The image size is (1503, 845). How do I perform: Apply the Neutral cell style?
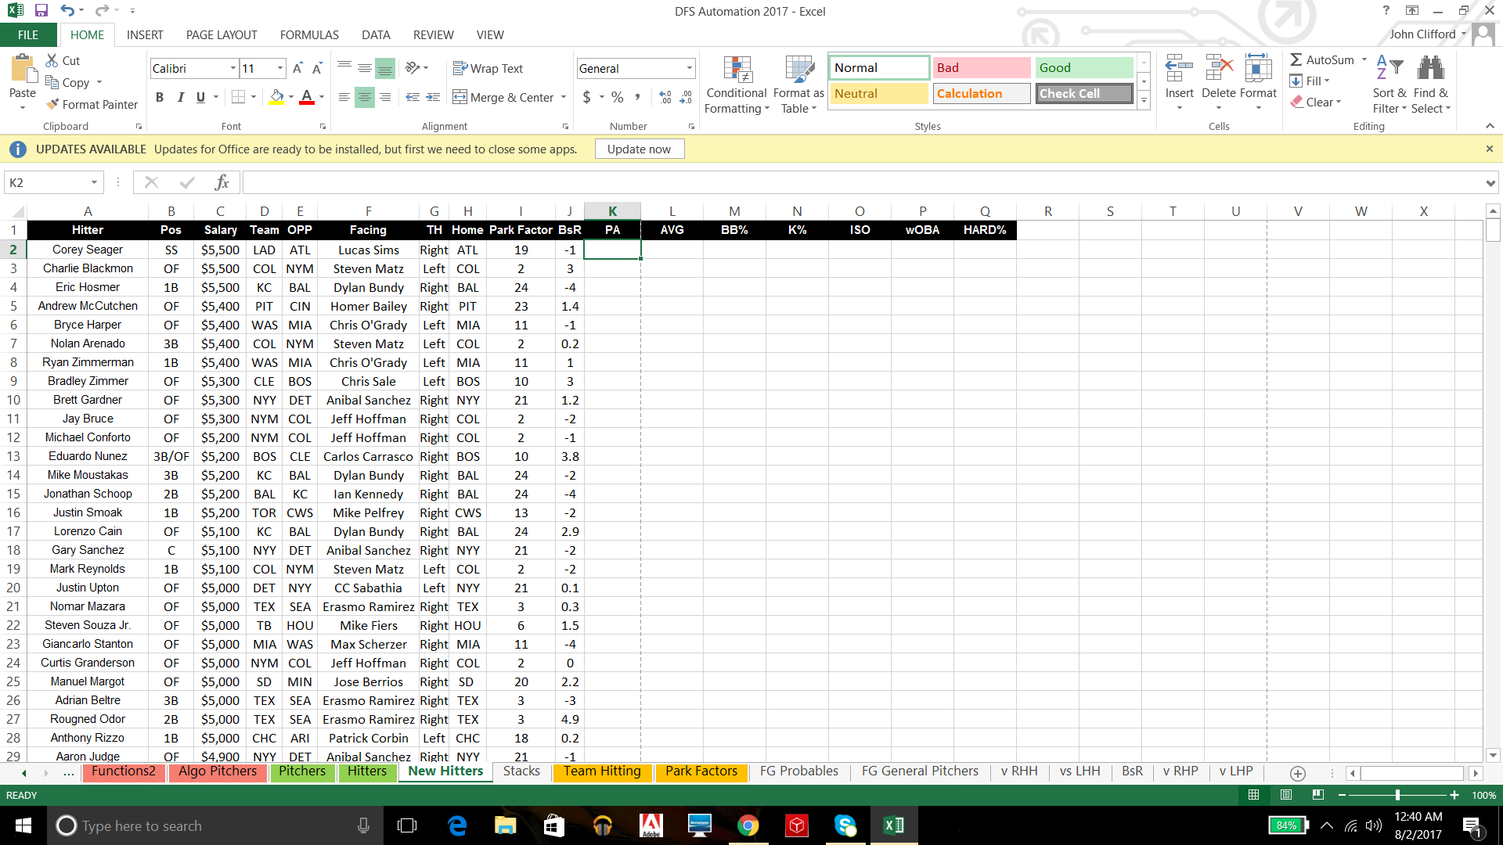point(878,94)
